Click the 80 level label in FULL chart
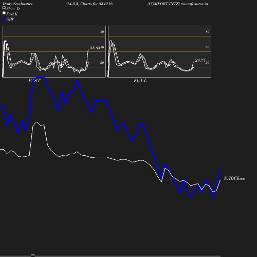The image size is (257, 257). pyautogui.click(x=207, y=32)
